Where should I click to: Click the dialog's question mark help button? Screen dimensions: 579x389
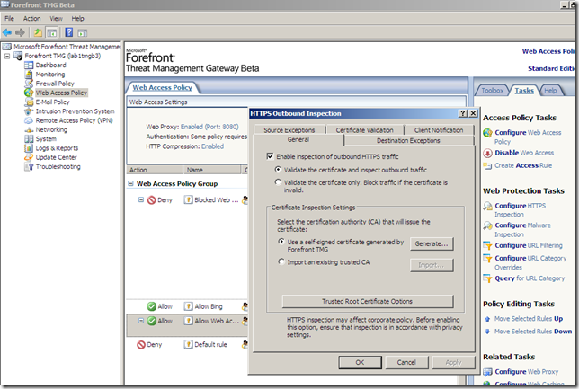463,113
